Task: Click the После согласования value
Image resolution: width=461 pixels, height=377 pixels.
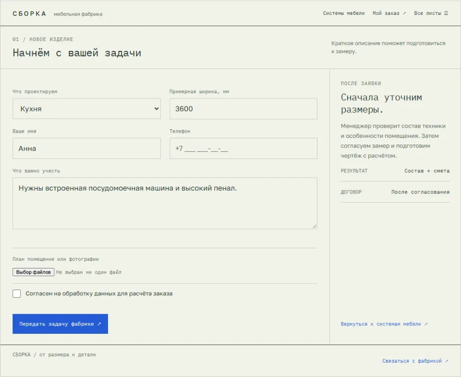Action: coord(421,192)
